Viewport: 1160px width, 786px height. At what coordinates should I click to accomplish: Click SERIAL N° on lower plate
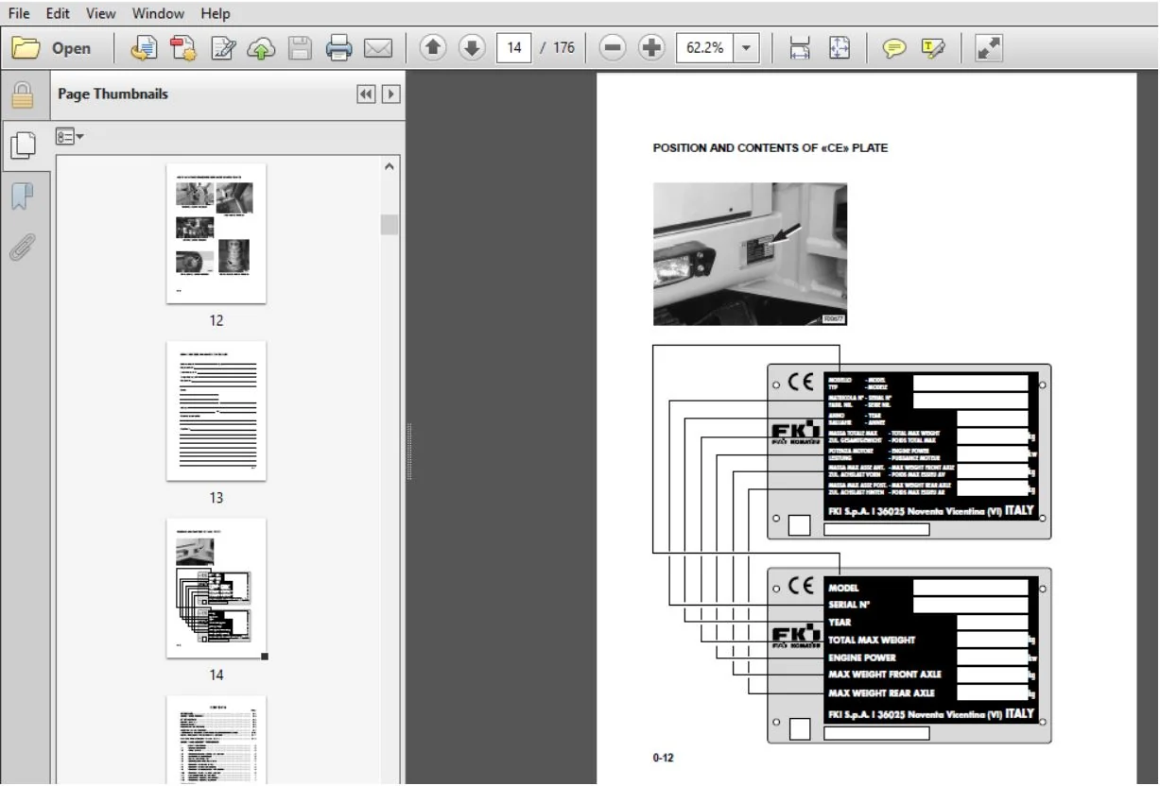849,605
